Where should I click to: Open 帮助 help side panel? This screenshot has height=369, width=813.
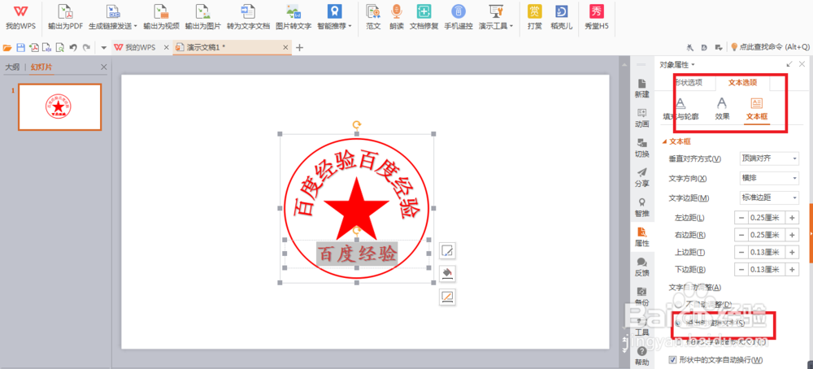coord(642,357)
